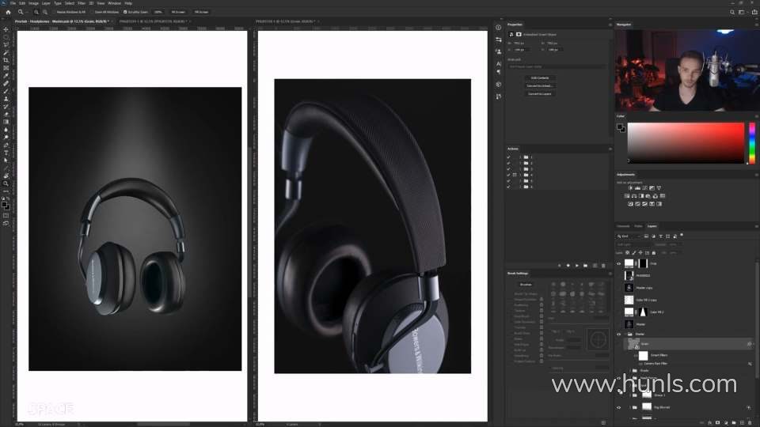Open the Window menu
This screenshot has width=760, height=427.
pyautogui.click(x=114, y=3)
